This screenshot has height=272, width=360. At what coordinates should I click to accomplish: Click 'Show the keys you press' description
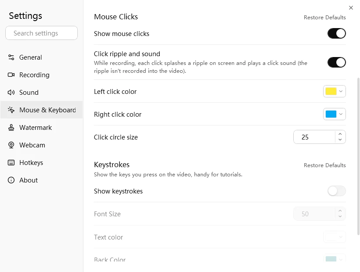[168, 175]
